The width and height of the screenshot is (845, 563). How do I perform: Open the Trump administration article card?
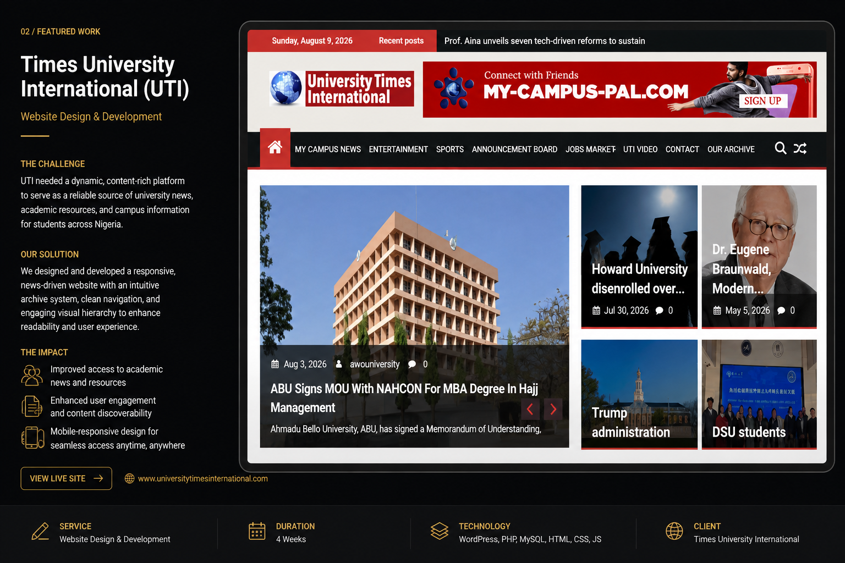click(x=639, y=394)
